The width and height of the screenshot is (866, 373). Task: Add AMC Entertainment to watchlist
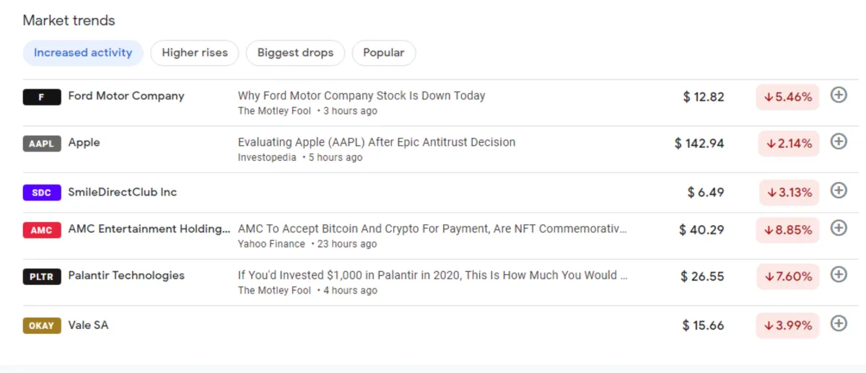click(838, 229)
